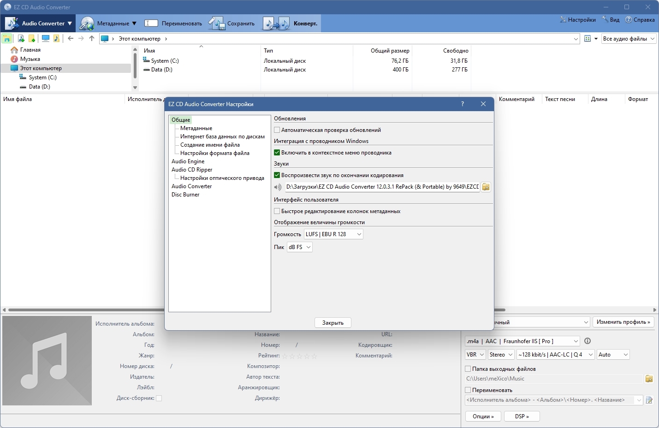Expand the address bar path dropdown
The height and width of the screenshot is (428, 659).
pos(576,39)
